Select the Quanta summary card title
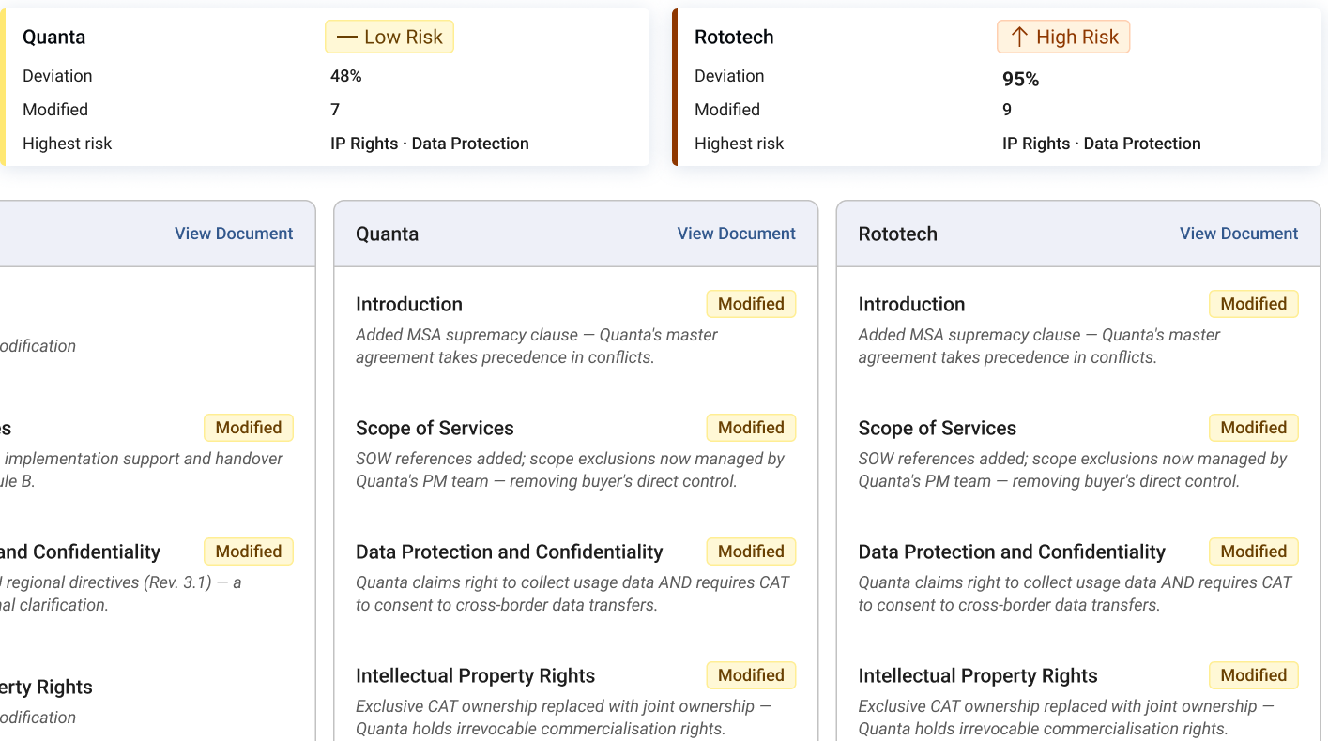Viewport: 1328px width, 741px height. [53, 37]
